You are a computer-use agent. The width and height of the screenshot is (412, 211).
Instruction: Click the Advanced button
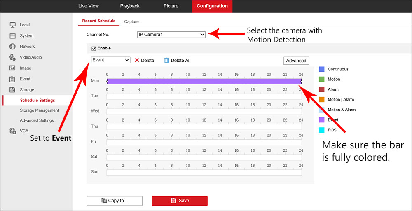(296, 61)
